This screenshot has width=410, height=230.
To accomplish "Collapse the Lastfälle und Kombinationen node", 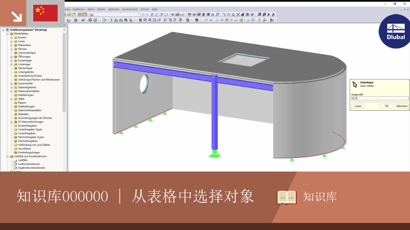I will coord(8,157).
